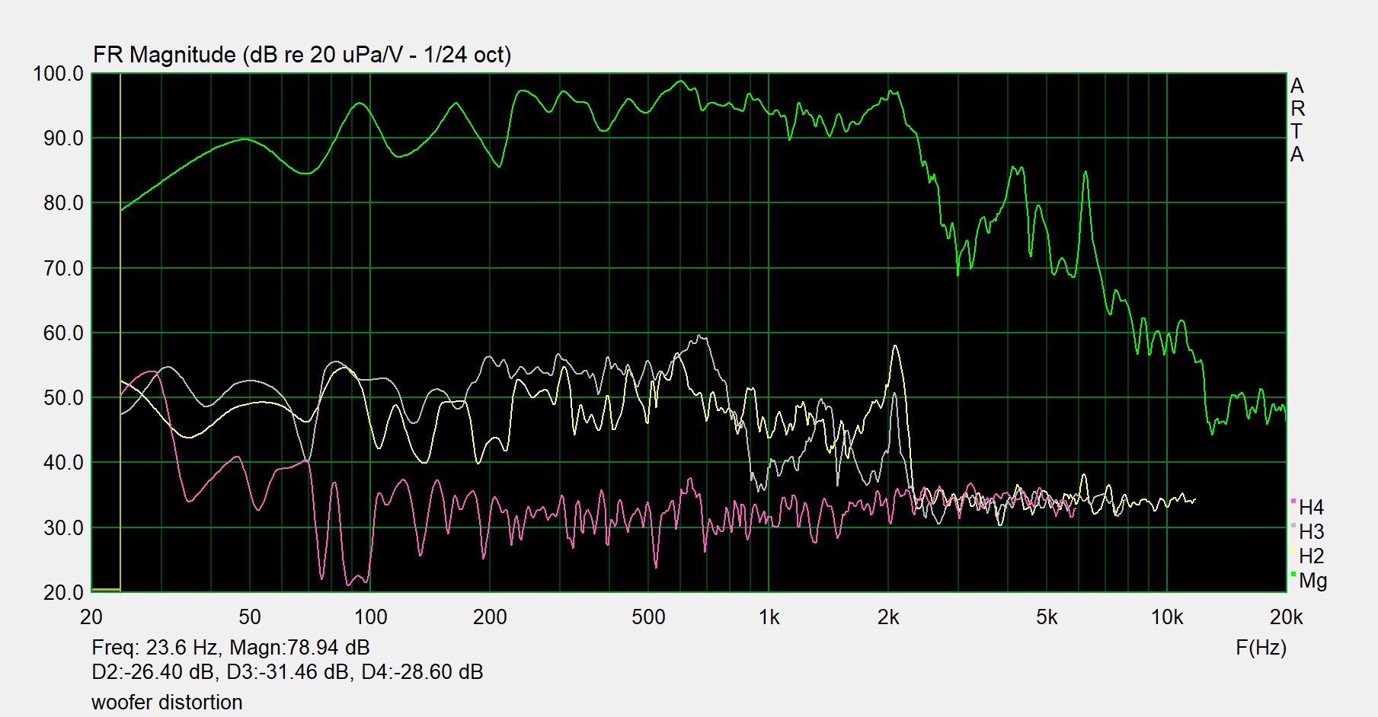Click the woofer distortion caption text
The image size is (1378, 717).
click(x=167, y=703)
